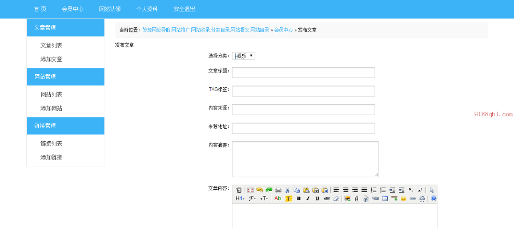This screenshot has height=228, width=514.
Task: Open 添加网站 in the sidebar
Action: click(51, 109)
